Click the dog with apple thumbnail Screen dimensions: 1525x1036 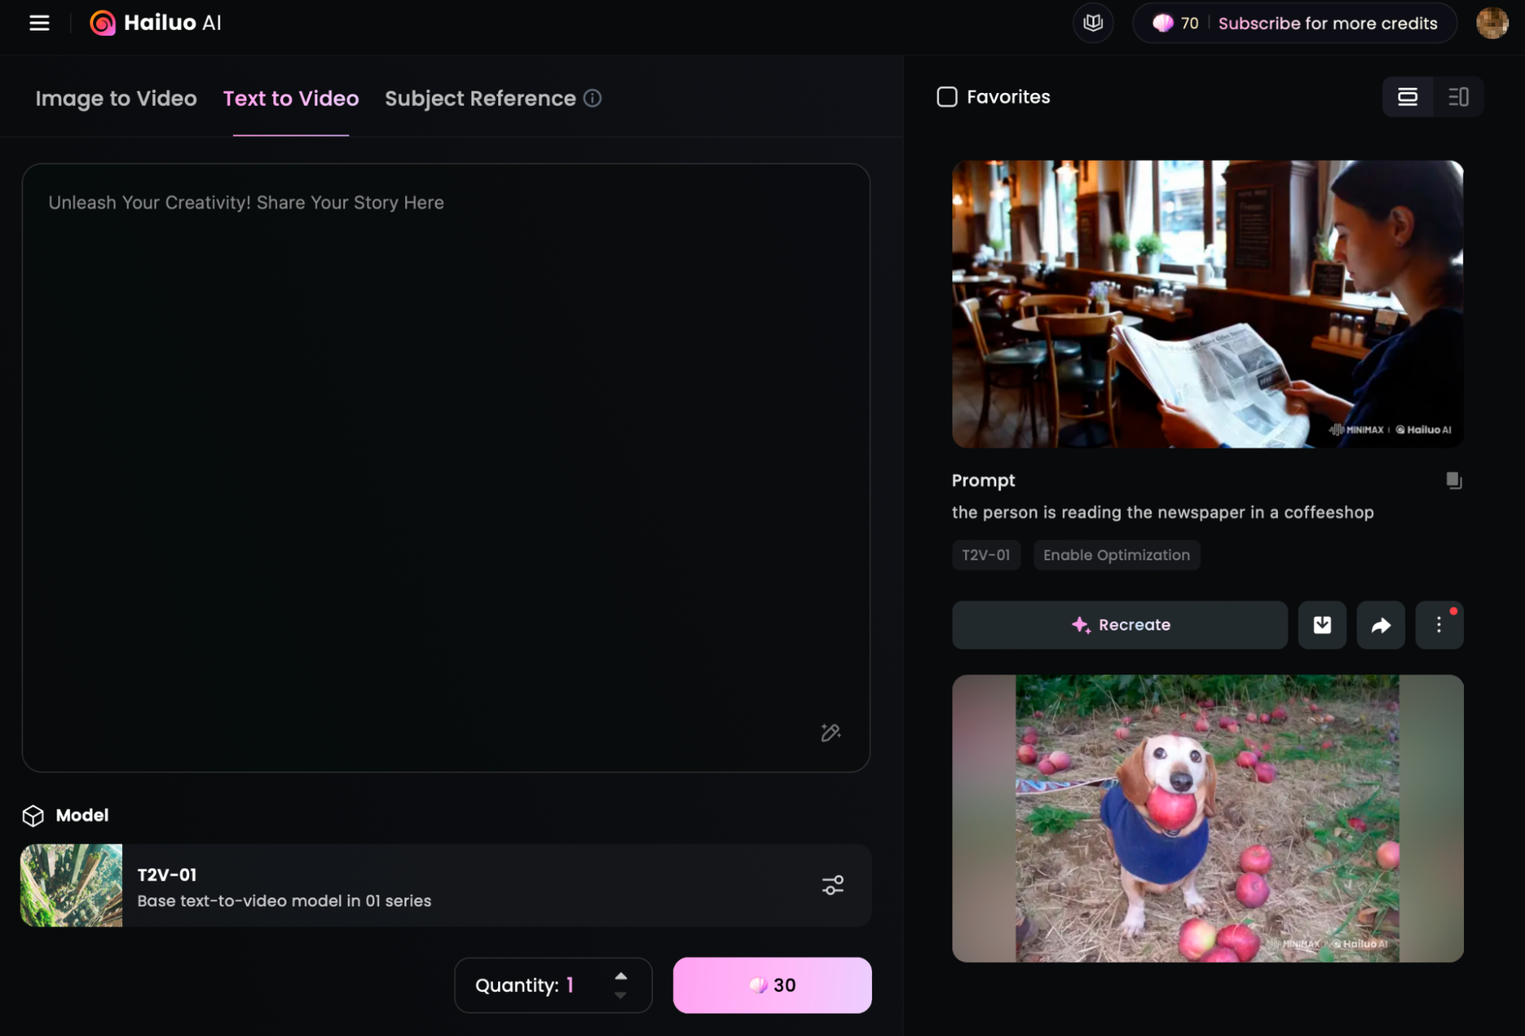pos(1207,817)
